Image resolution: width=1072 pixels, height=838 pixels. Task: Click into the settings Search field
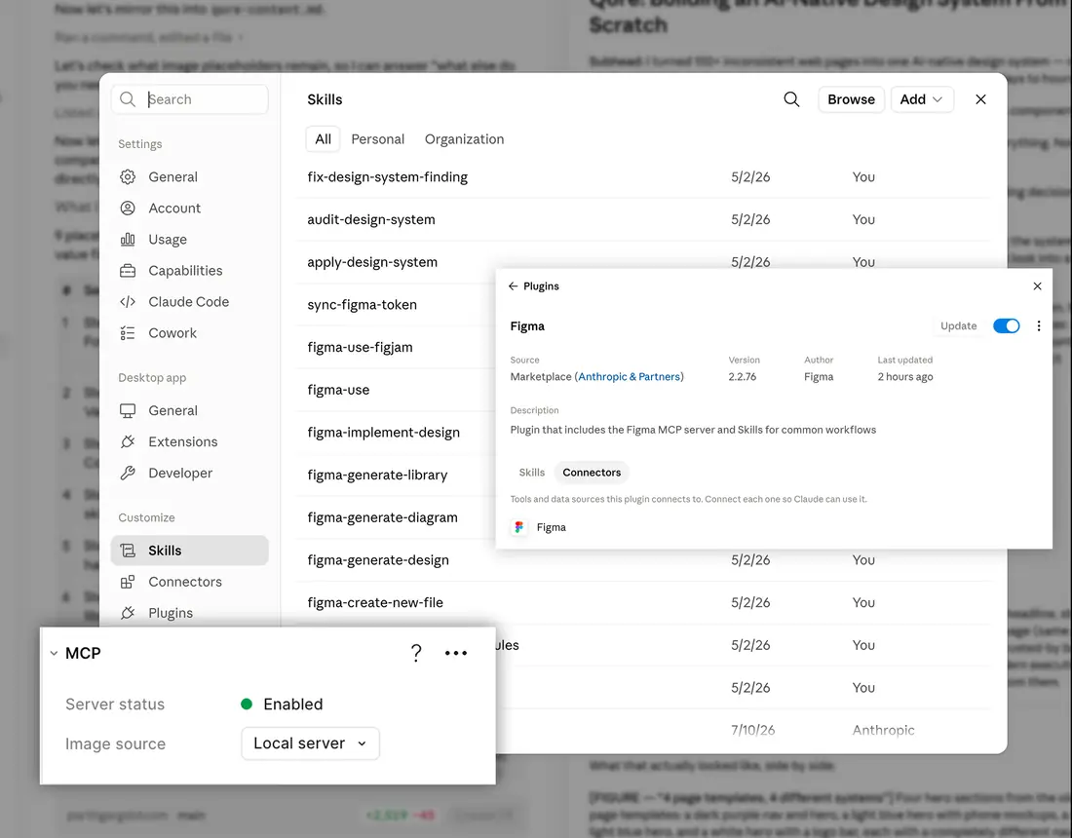click(189, 99)
